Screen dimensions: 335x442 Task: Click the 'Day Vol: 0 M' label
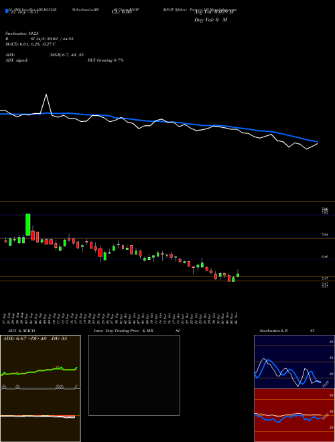210,20
